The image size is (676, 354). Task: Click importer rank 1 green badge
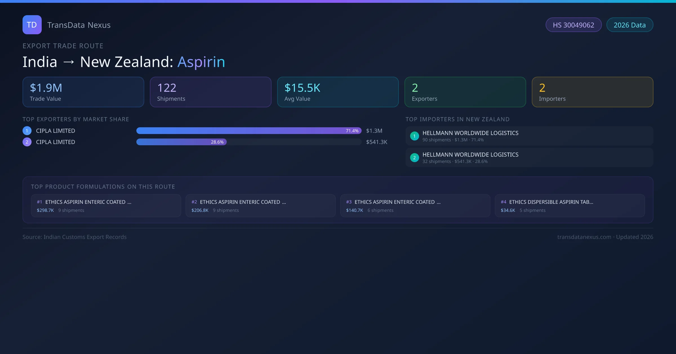[414, 136]
